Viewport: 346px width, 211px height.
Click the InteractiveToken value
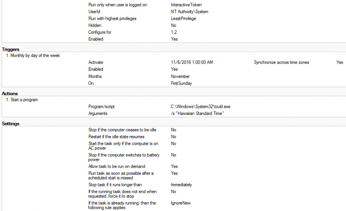pyautogui.click(x=187, y=5)
